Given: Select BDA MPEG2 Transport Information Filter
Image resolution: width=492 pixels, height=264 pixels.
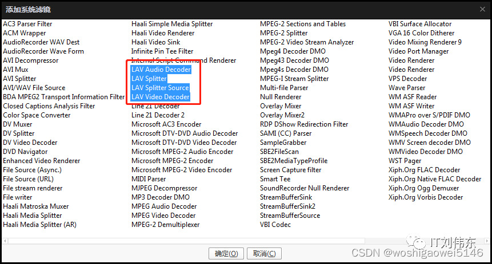Looking at the screenshot, I should [x=63, y=97].
